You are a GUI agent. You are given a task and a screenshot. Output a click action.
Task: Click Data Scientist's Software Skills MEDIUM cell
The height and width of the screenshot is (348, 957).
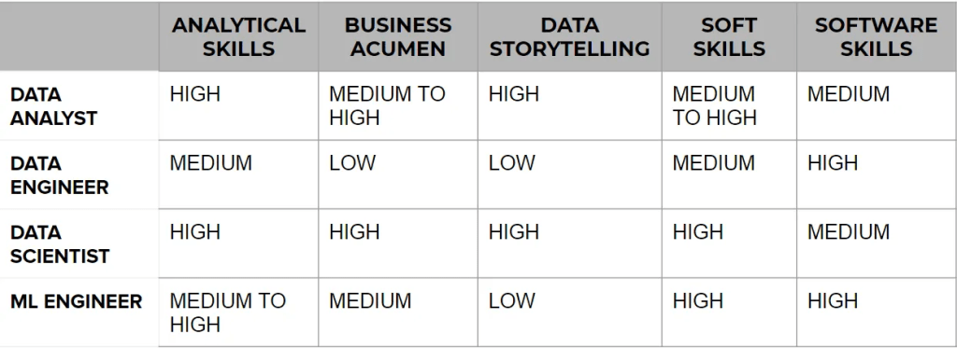(876, 244)
